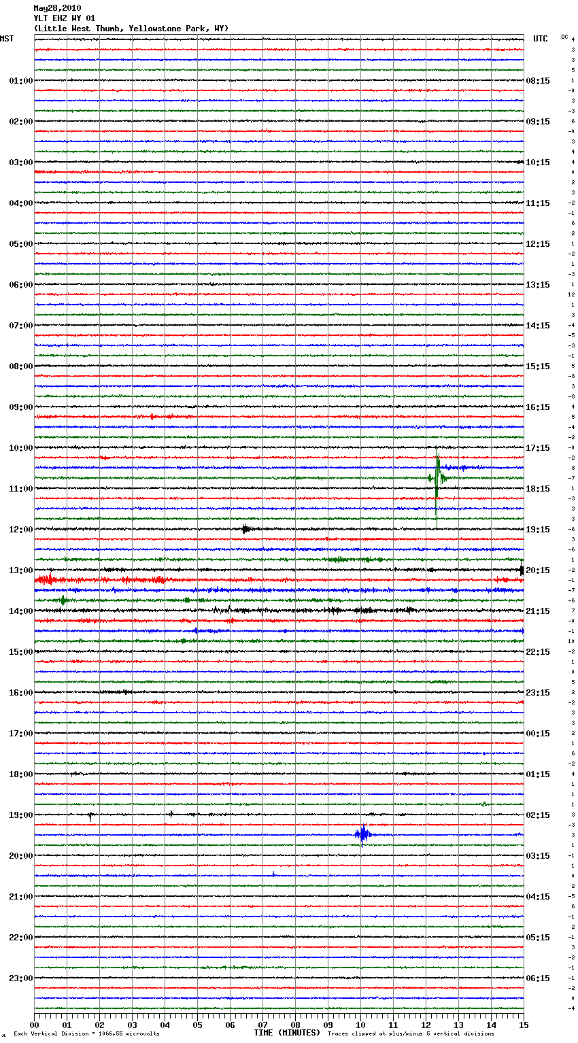This screenshot has width=578, height=1043.
Task: Select the 23:00 MST time label
Action: coord(20,978)
